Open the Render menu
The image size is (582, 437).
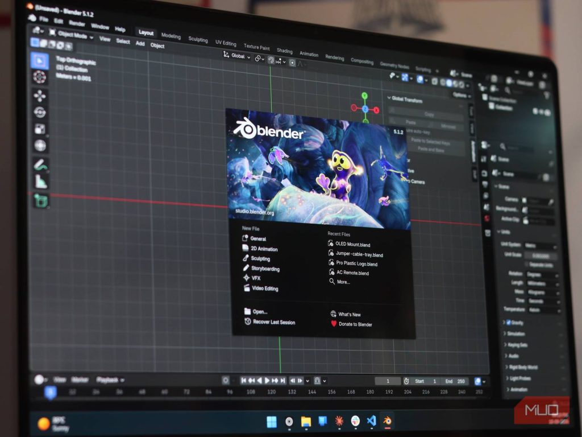(77, 23)
